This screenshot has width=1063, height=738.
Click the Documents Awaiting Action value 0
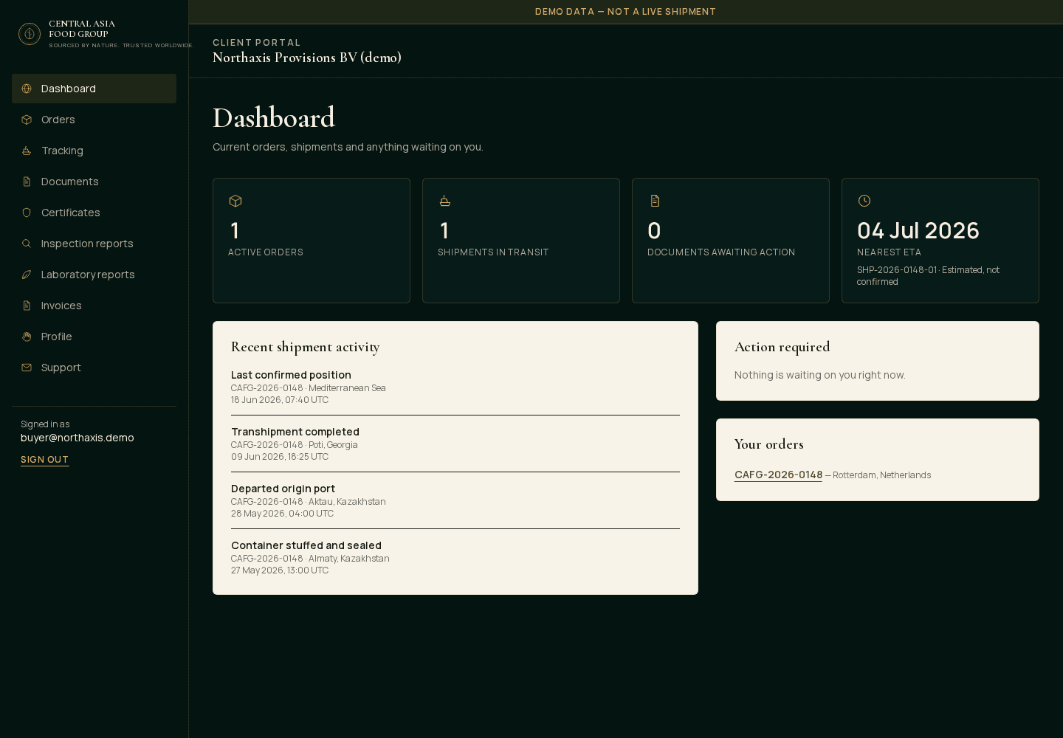tap(654, 231)
